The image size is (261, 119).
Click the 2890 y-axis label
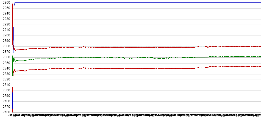coord(5,41)
